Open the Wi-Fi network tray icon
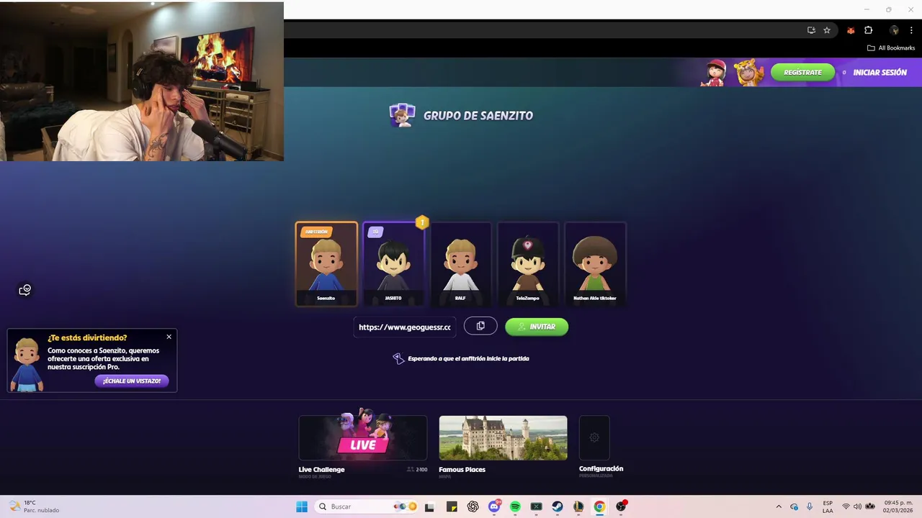922x518 pixels. [846, 506]
